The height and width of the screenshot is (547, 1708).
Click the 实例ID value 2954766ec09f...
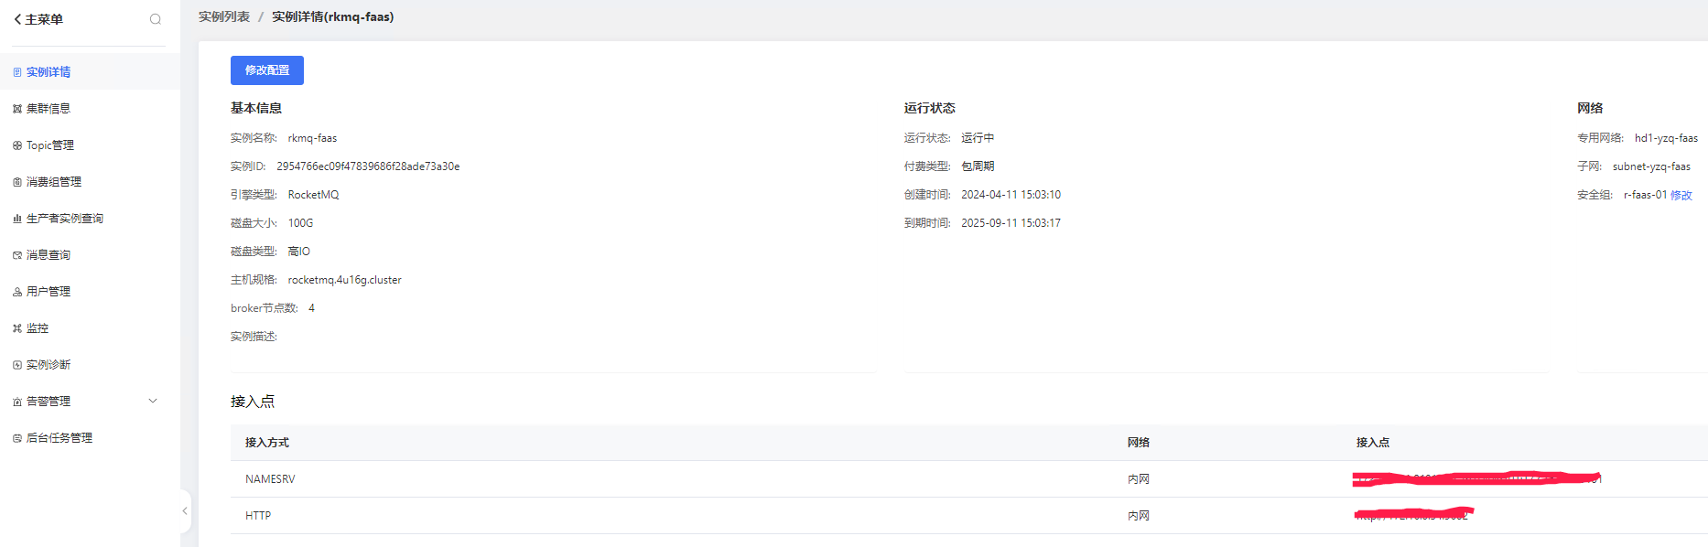pos(368,166)
